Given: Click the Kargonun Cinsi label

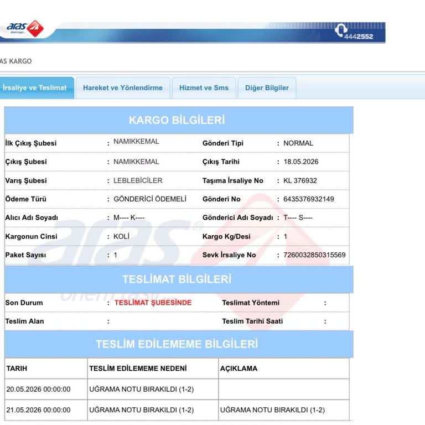Looking at the screenshot, I should pos(31,236).
